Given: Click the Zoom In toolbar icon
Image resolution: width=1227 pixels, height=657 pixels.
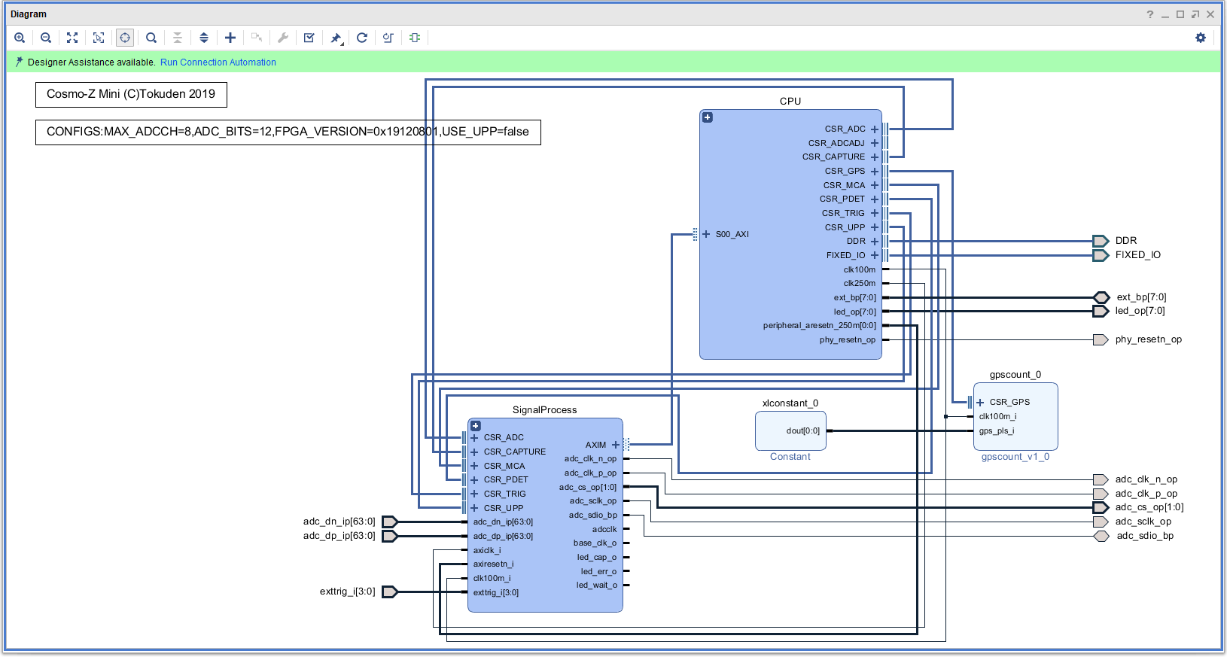Looking at the screenshot, I should point(20,38).
